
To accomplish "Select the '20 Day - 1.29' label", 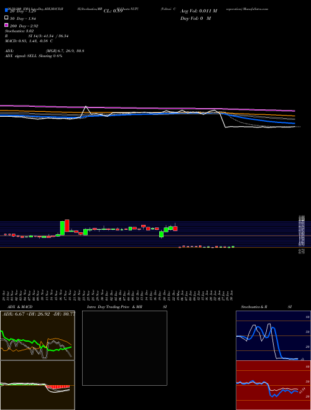I will point(23,11).
